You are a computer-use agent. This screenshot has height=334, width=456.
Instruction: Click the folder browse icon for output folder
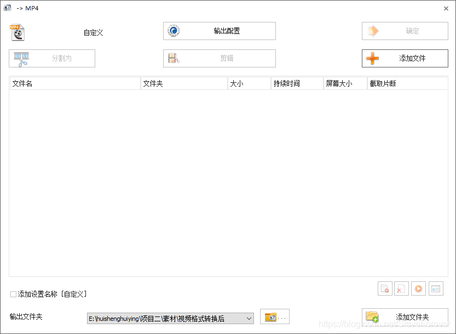coord(271,317)
